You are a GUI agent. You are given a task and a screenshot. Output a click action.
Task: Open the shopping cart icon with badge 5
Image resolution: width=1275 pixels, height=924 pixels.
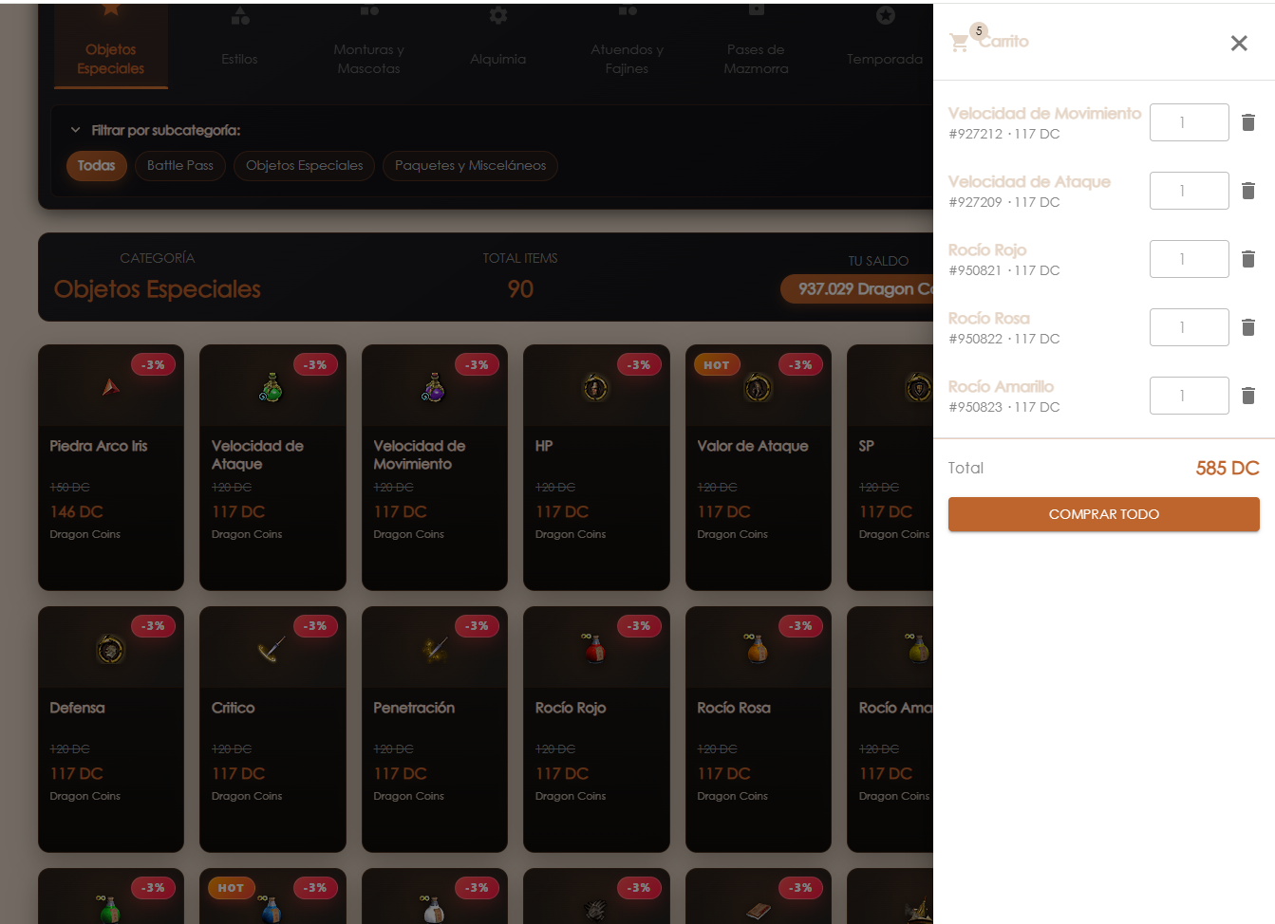pyautogui.click(x=960, y=43)
